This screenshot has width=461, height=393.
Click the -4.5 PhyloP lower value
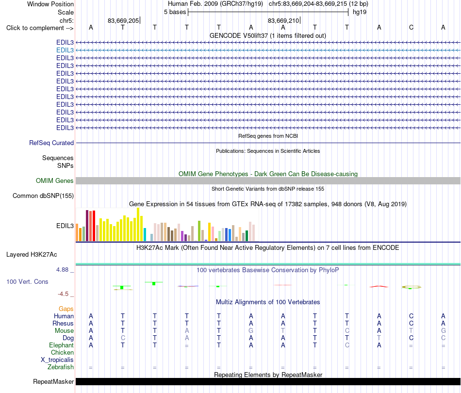pos(63,294)
